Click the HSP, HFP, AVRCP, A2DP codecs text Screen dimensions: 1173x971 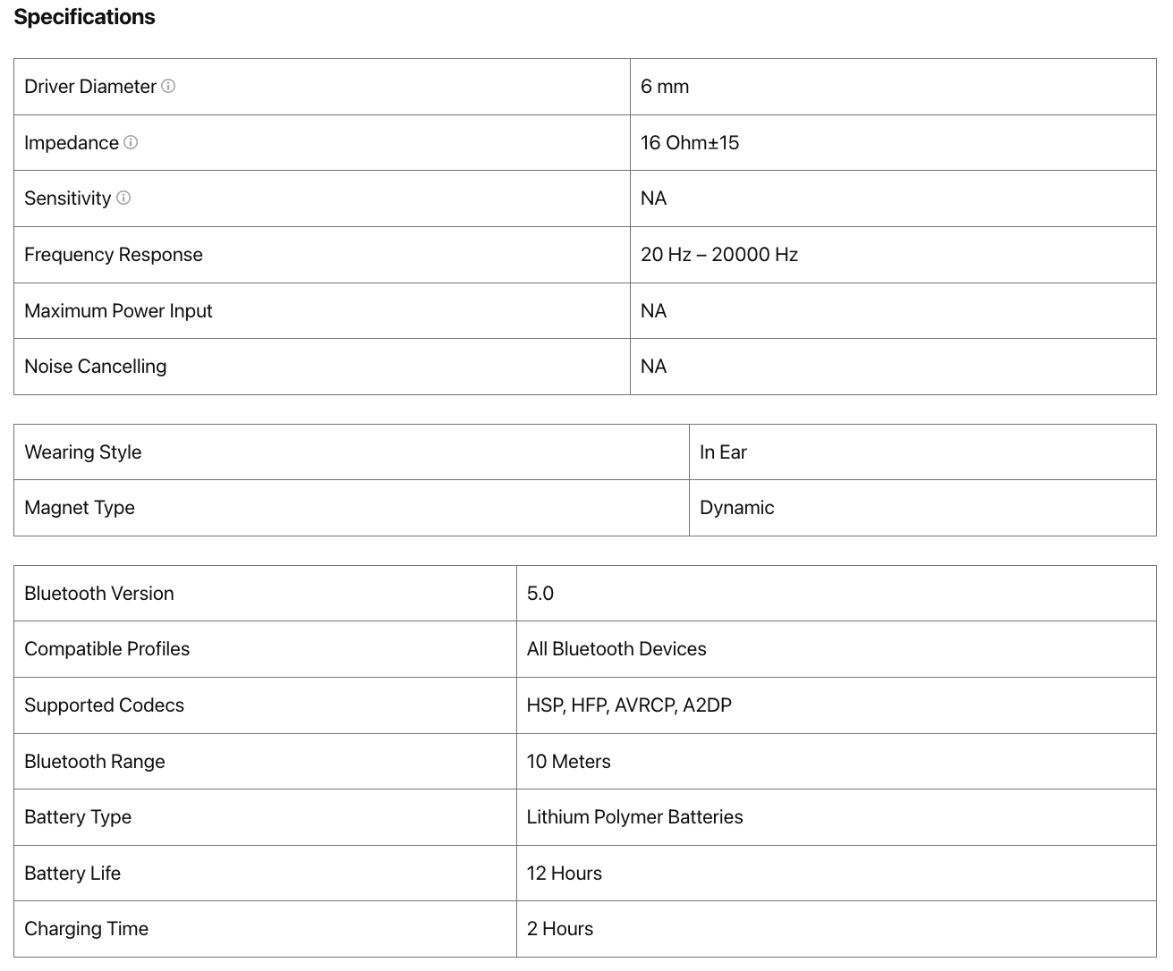[x=629, y=705]
